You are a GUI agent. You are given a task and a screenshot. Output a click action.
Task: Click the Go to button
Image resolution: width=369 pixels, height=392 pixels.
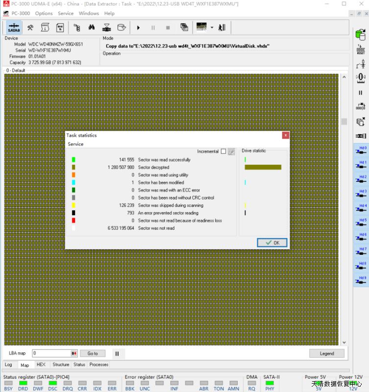coord(93,353)
